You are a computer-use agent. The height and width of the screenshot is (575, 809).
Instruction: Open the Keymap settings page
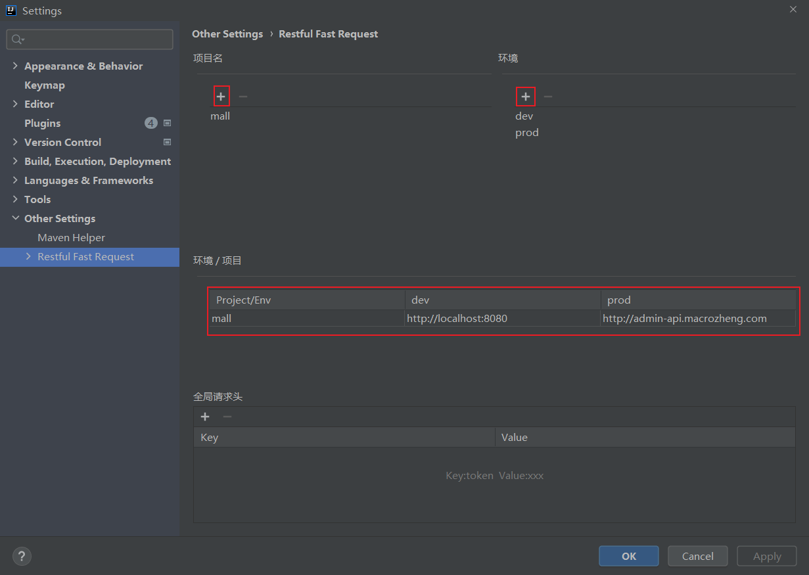click(45, 85)
